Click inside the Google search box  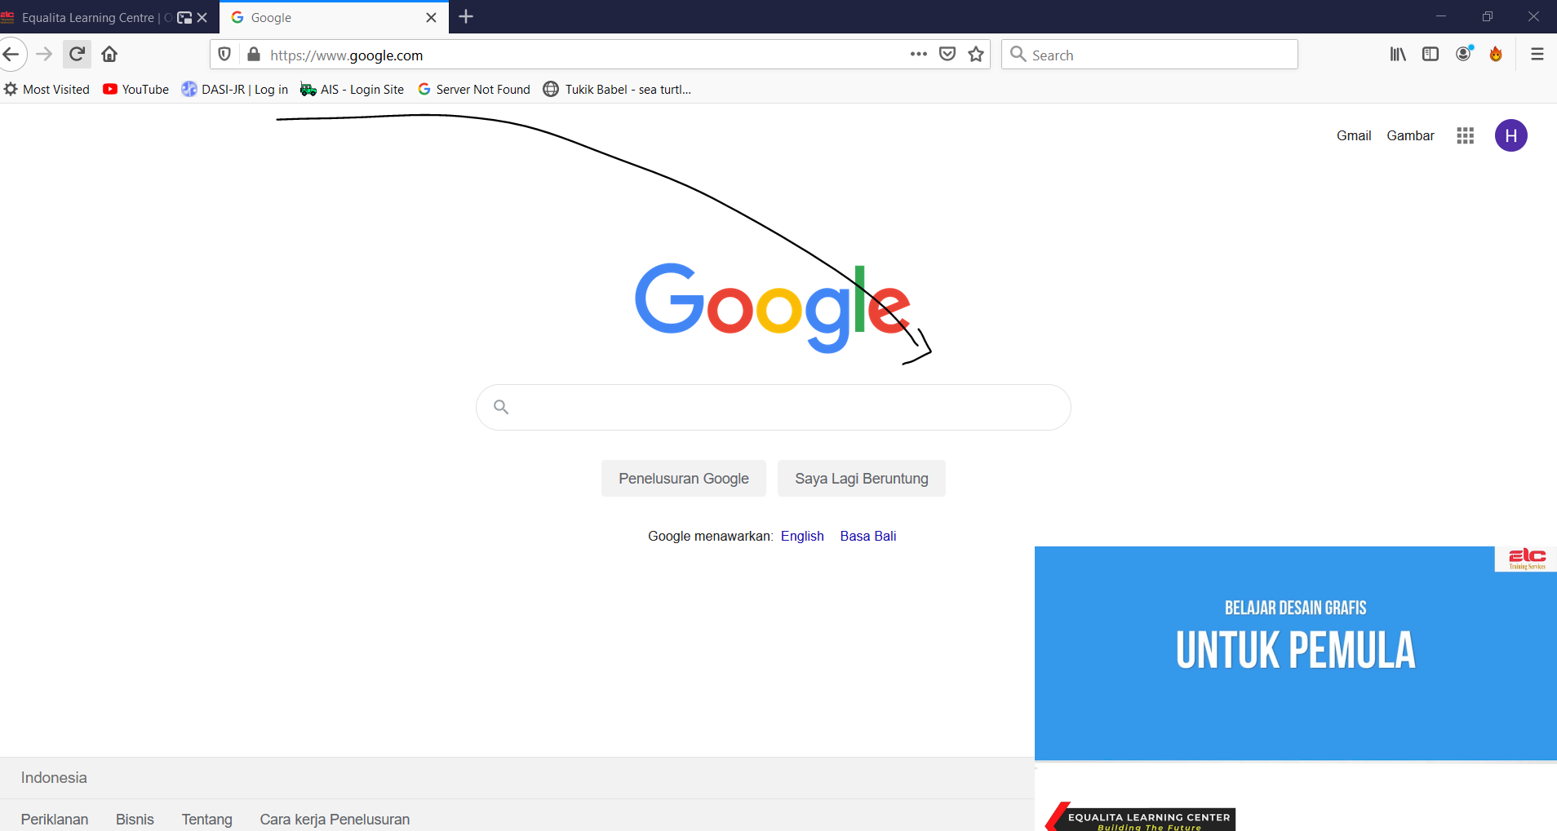[x=773, y=407]
